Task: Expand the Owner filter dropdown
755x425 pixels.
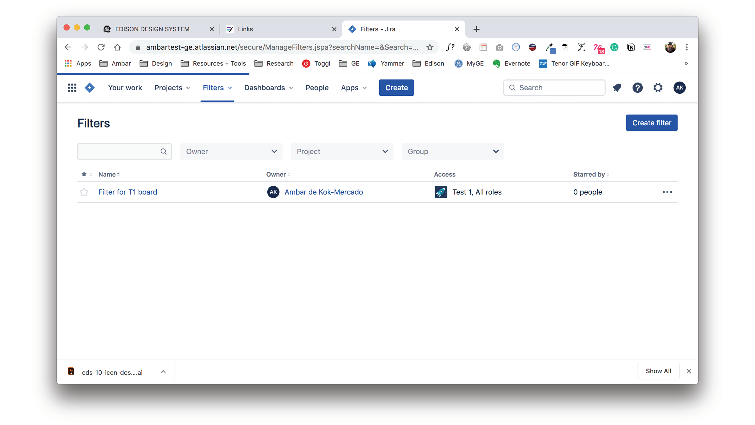Action: pos(231,151)
